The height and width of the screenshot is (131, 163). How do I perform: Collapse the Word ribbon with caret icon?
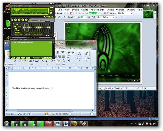(x=91, y=48)
